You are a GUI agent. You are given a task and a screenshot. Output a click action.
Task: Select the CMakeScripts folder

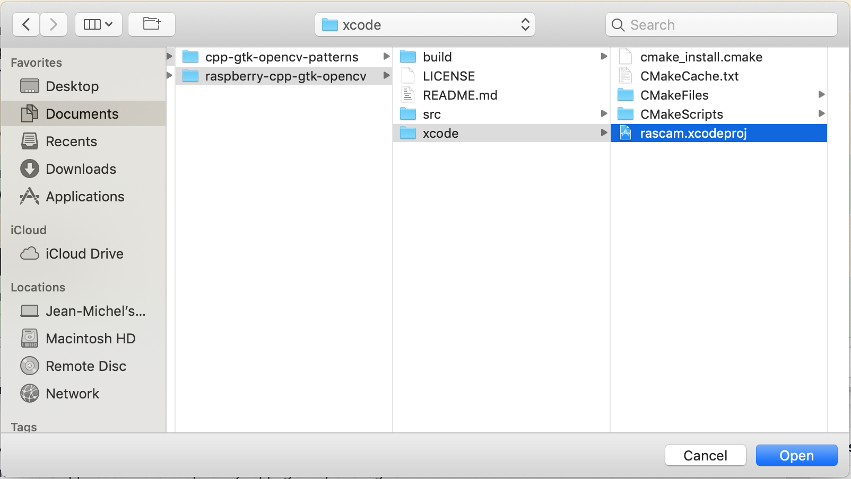click(x=719, y=114)
